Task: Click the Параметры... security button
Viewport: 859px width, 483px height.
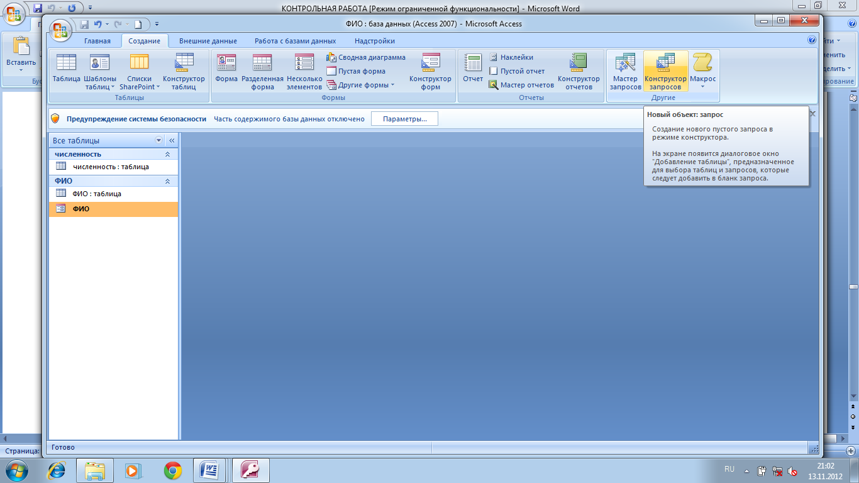Action: pyautogui.click(x=404, y=118)
